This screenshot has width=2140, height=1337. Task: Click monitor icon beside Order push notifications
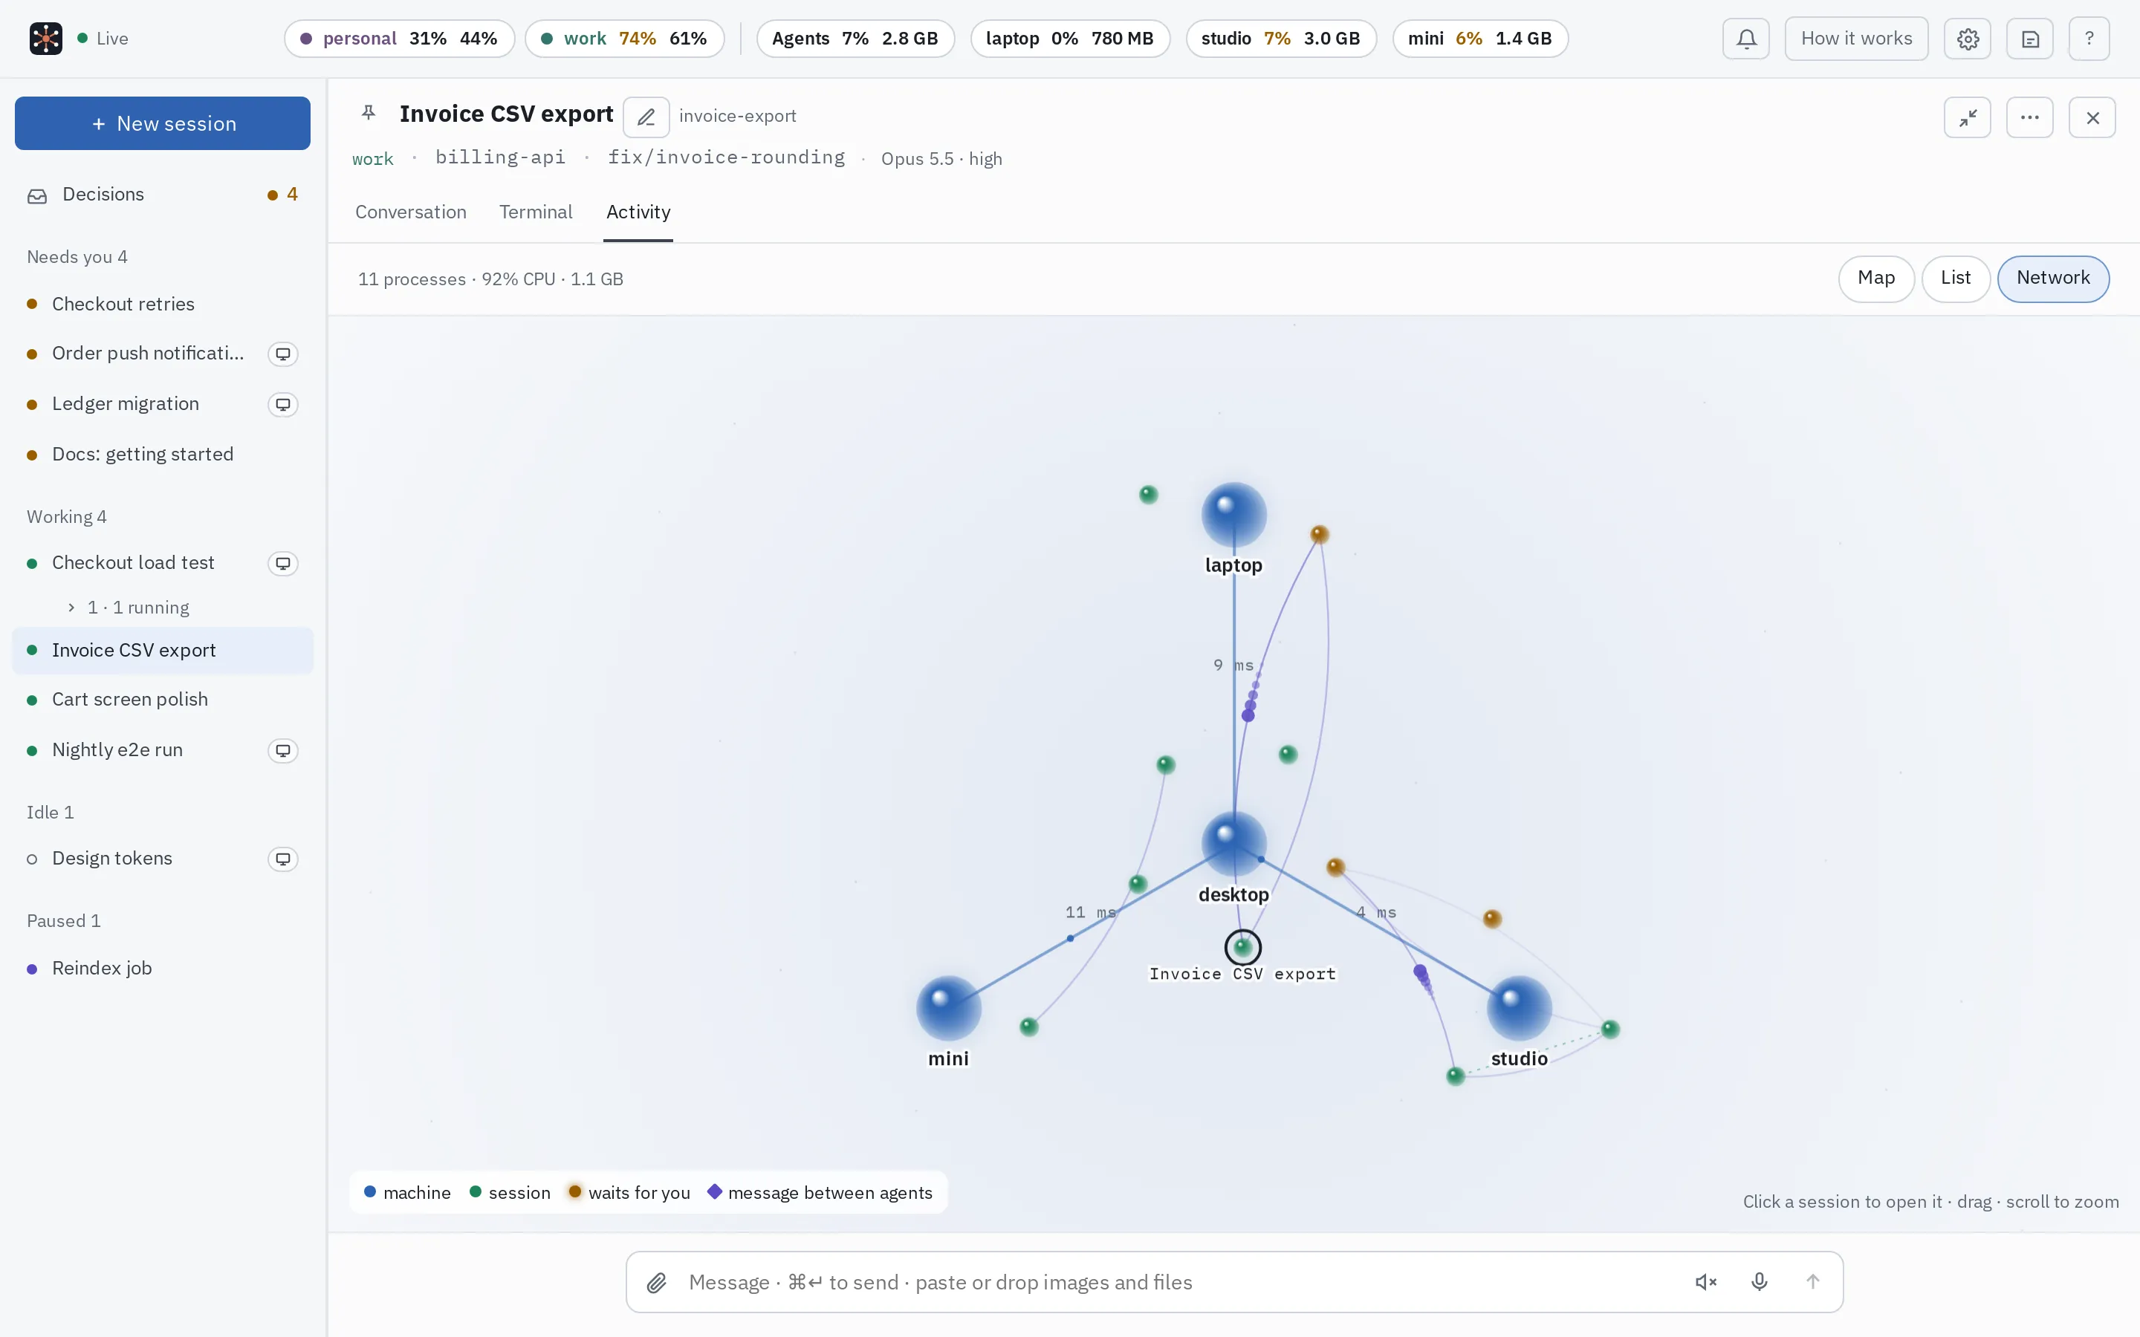point(283,354)
